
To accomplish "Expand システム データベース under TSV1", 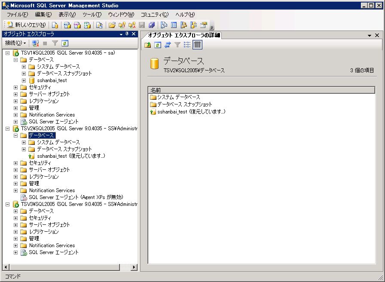I will 24,67.
